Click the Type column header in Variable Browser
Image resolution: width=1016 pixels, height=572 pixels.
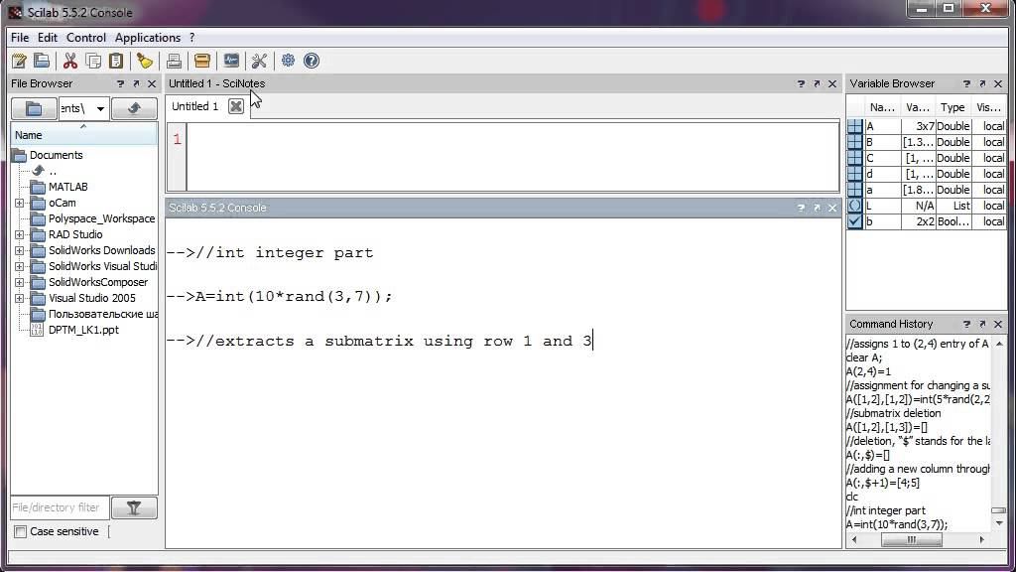click(x=952, y=107)
